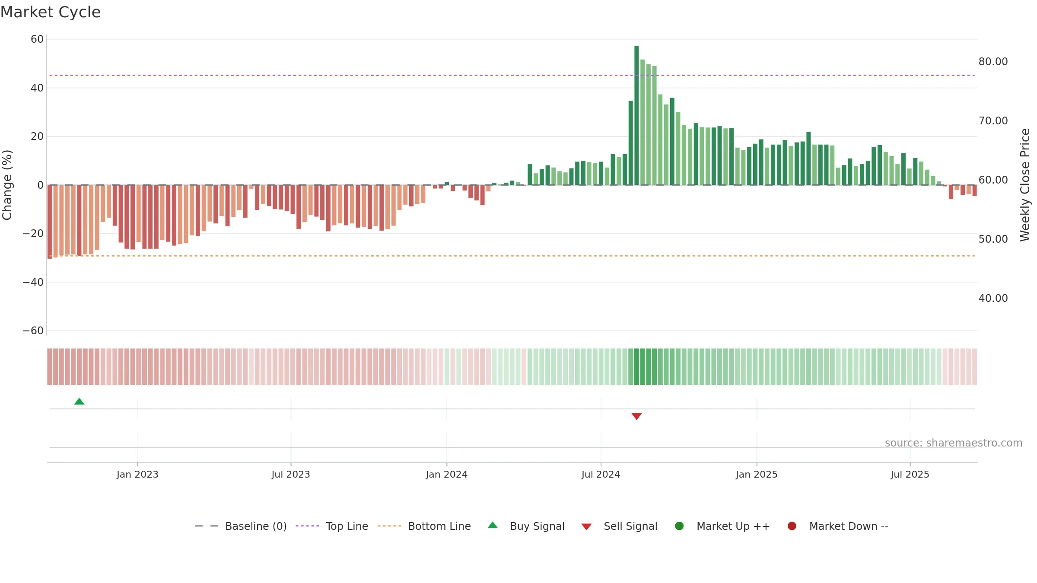
Task: Click the green triangle icon in legend
Action: tap(493, 526)
